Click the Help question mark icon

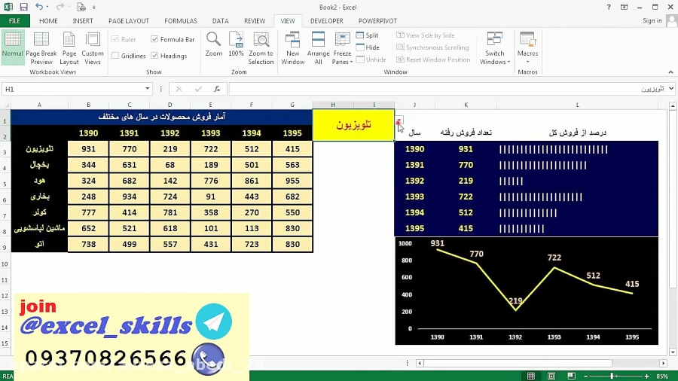point(609,7)
